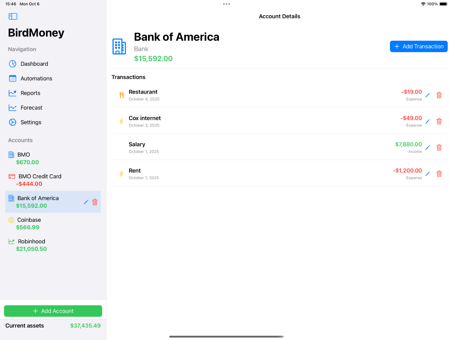
Task: Toggle the sidebar panel icon
Action: pyautogui.click(x=13, y=16)
